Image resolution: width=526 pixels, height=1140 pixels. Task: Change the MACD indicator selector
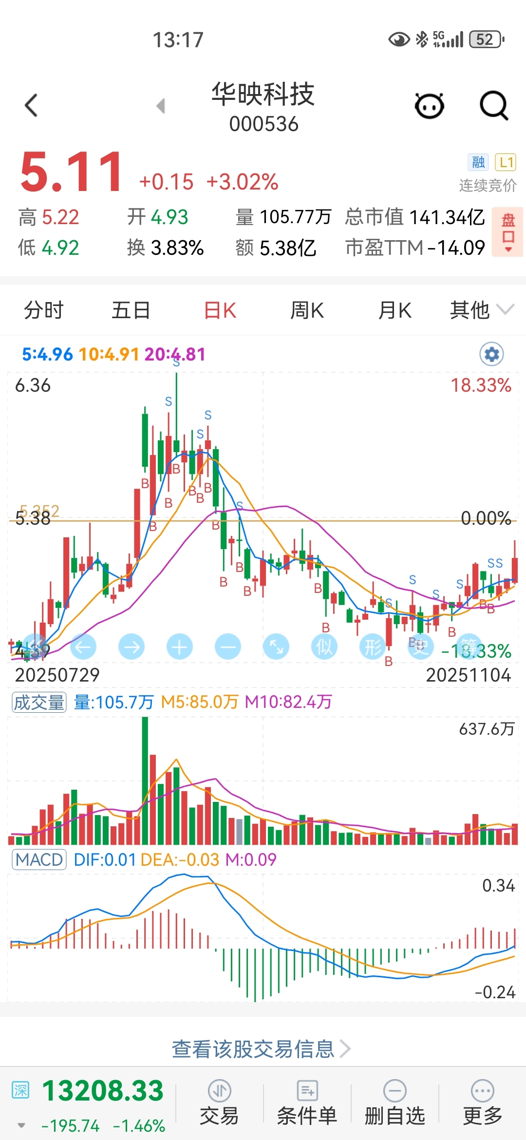point(39,860)
